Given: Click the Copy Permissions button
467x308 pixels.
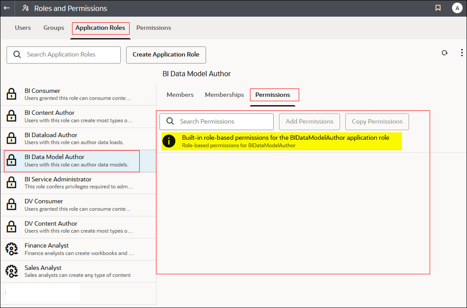Looking at the screenshot, I should 377,121.
